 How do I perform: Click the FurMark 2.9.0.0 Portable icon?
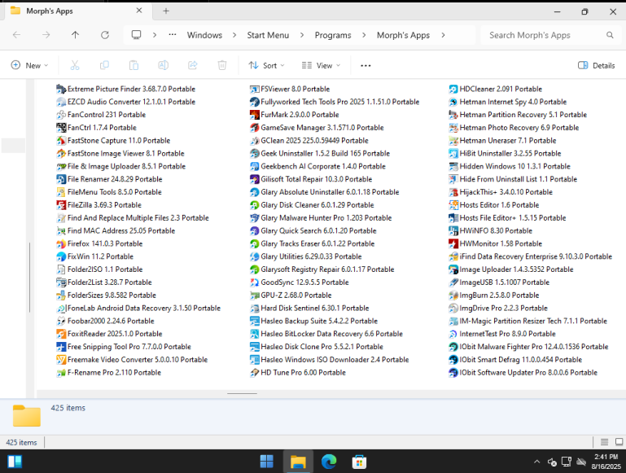coord(254,115)
